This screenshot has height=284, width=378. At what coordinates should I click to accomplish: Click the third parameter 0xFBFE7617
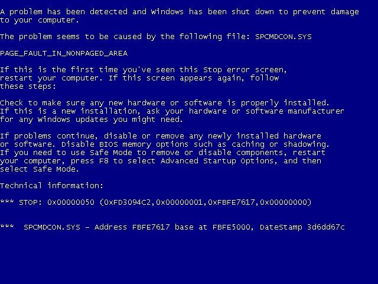coord(231,202)
